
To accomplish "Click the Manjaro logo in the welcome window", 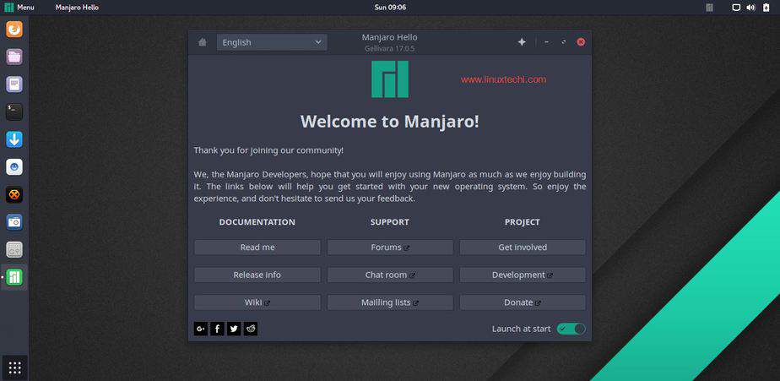I will (390, 79).
